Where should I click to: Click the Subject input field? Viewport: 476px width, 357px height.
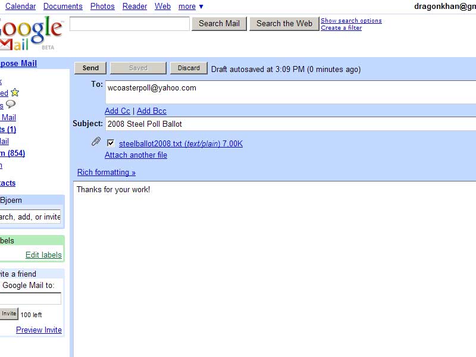[x=290, y=124]
